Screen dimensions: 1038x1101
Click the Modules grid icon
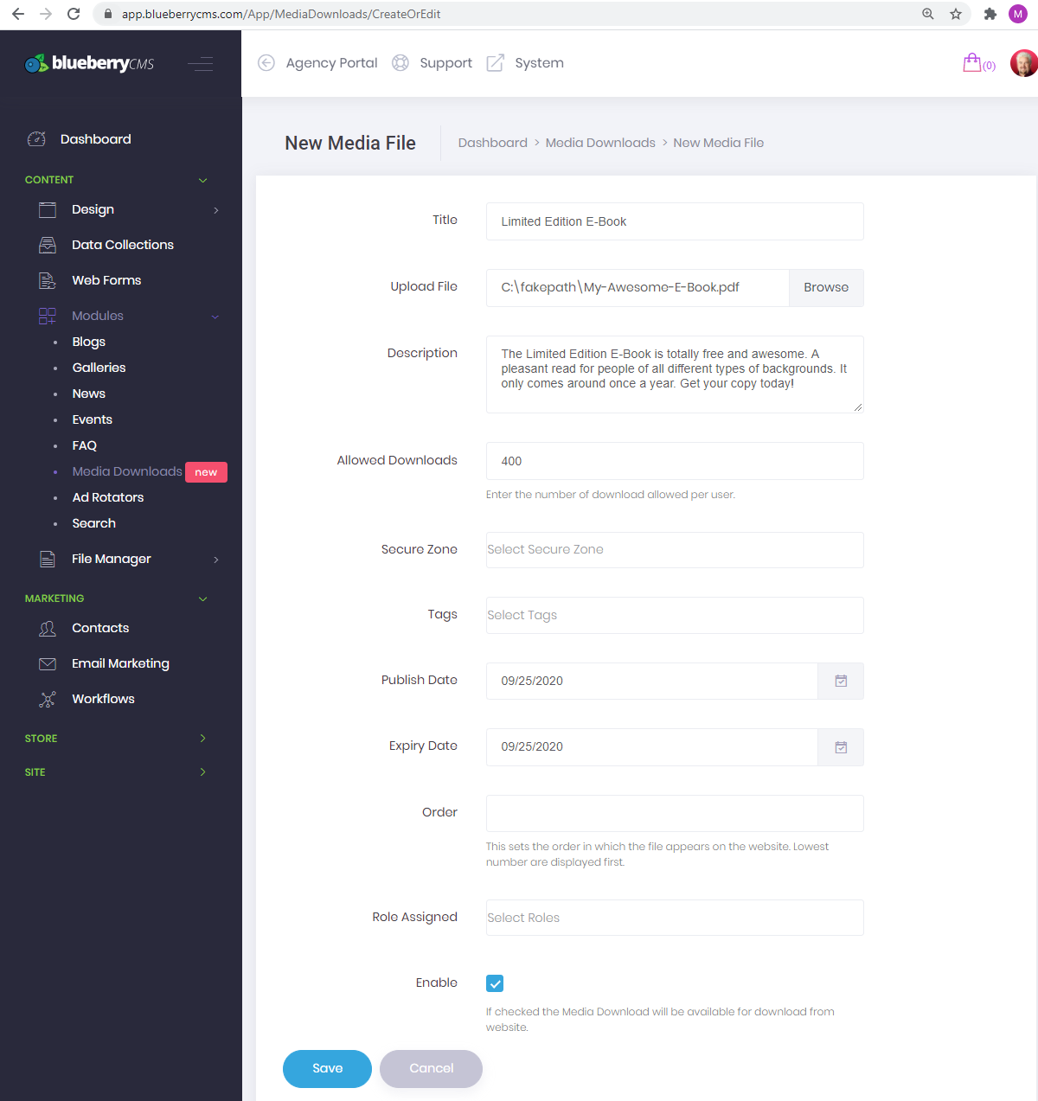tap(48, 317)
